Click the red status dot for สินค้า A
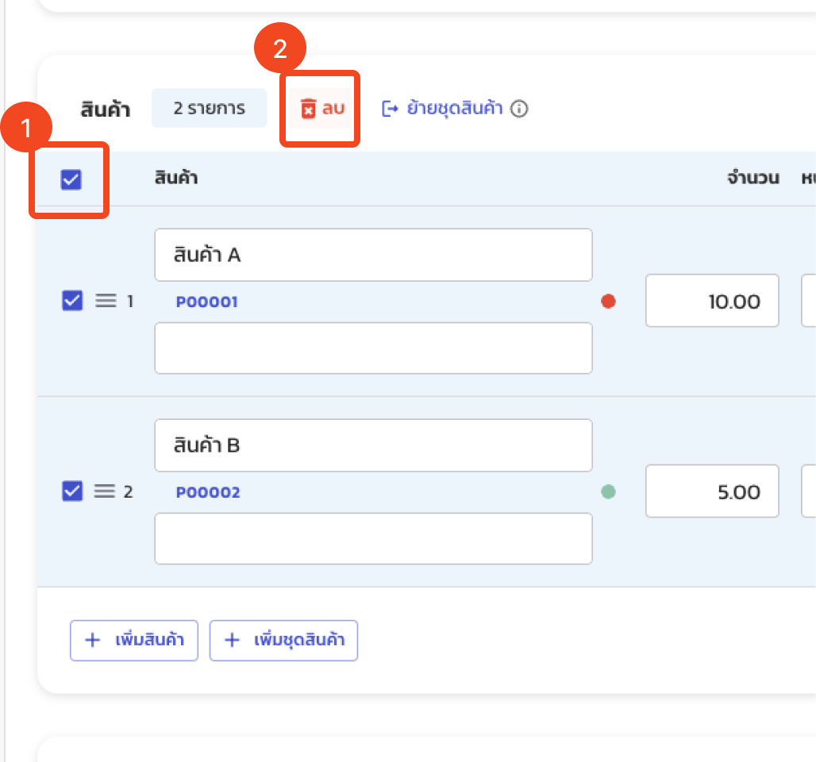816x762 pixels. click(609, 302)
